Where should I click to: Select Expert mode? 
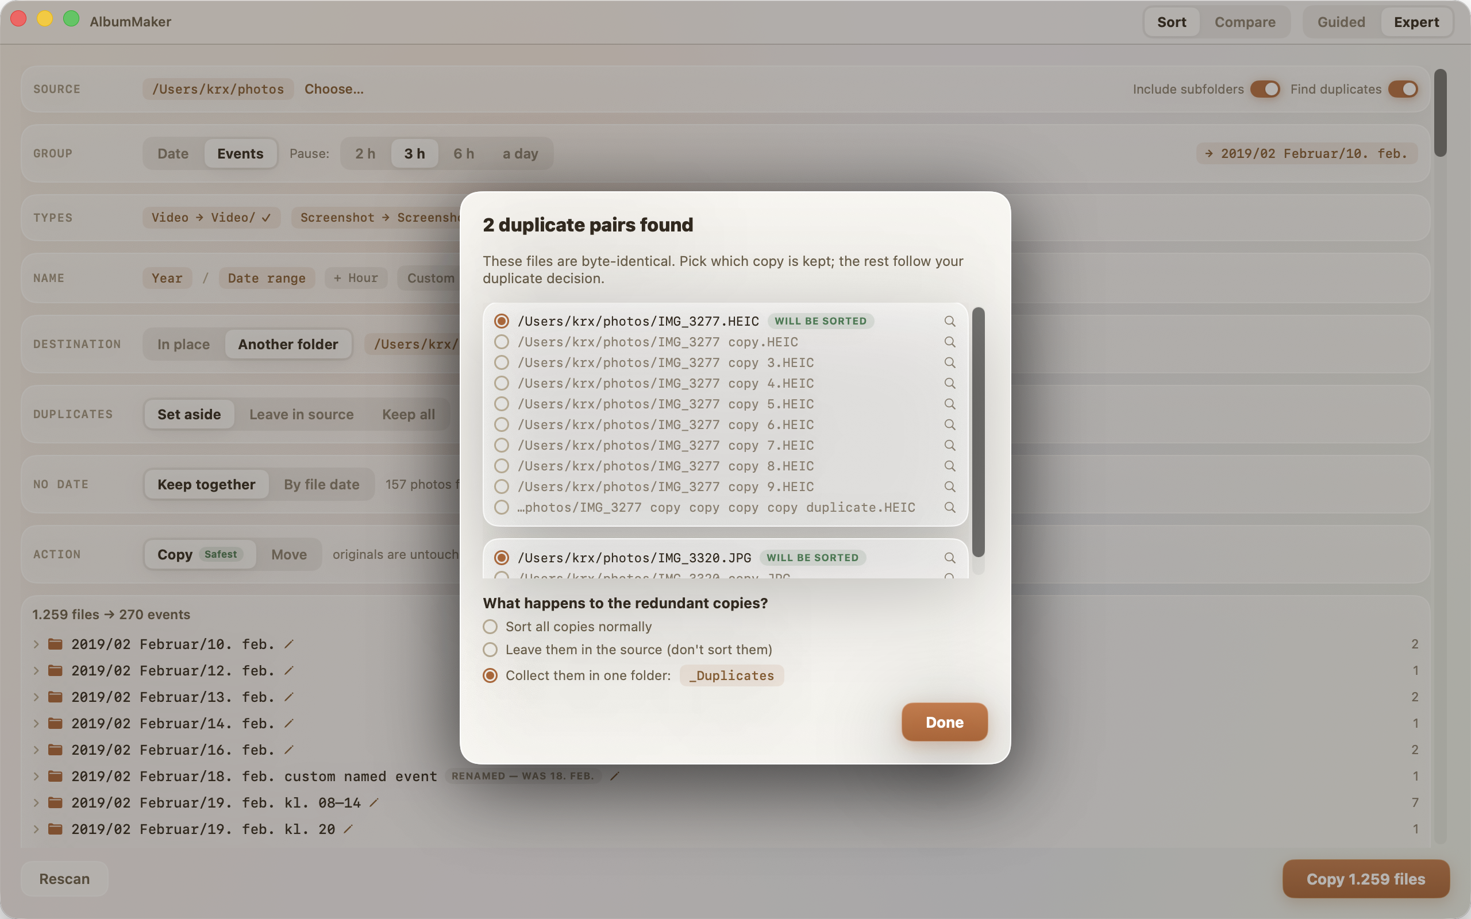[x=1416, y=22]
